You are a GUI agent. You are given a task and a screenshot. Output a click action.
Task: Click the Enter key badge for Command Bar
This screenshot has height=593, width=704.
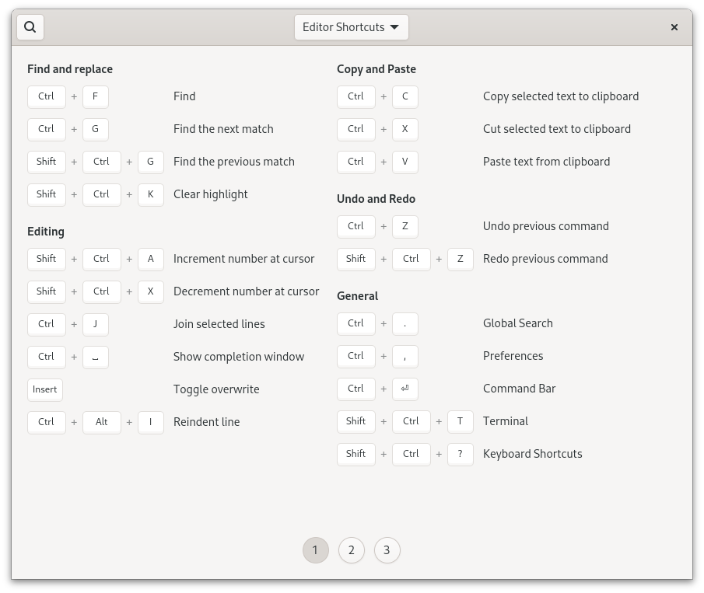tap(405, 389)
